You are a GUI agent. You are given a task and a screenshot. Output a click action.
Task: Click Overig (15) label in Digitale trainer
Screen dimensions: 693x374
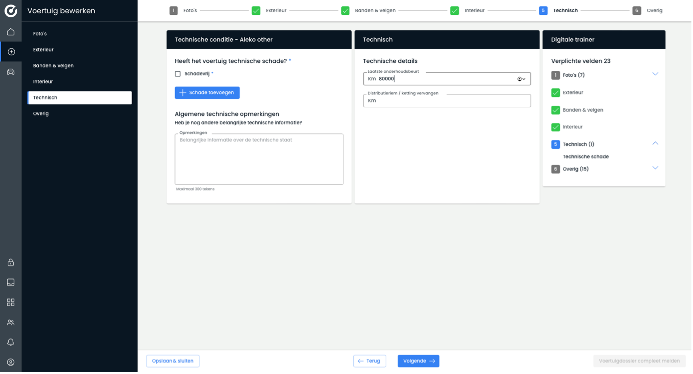pos(576,169)
